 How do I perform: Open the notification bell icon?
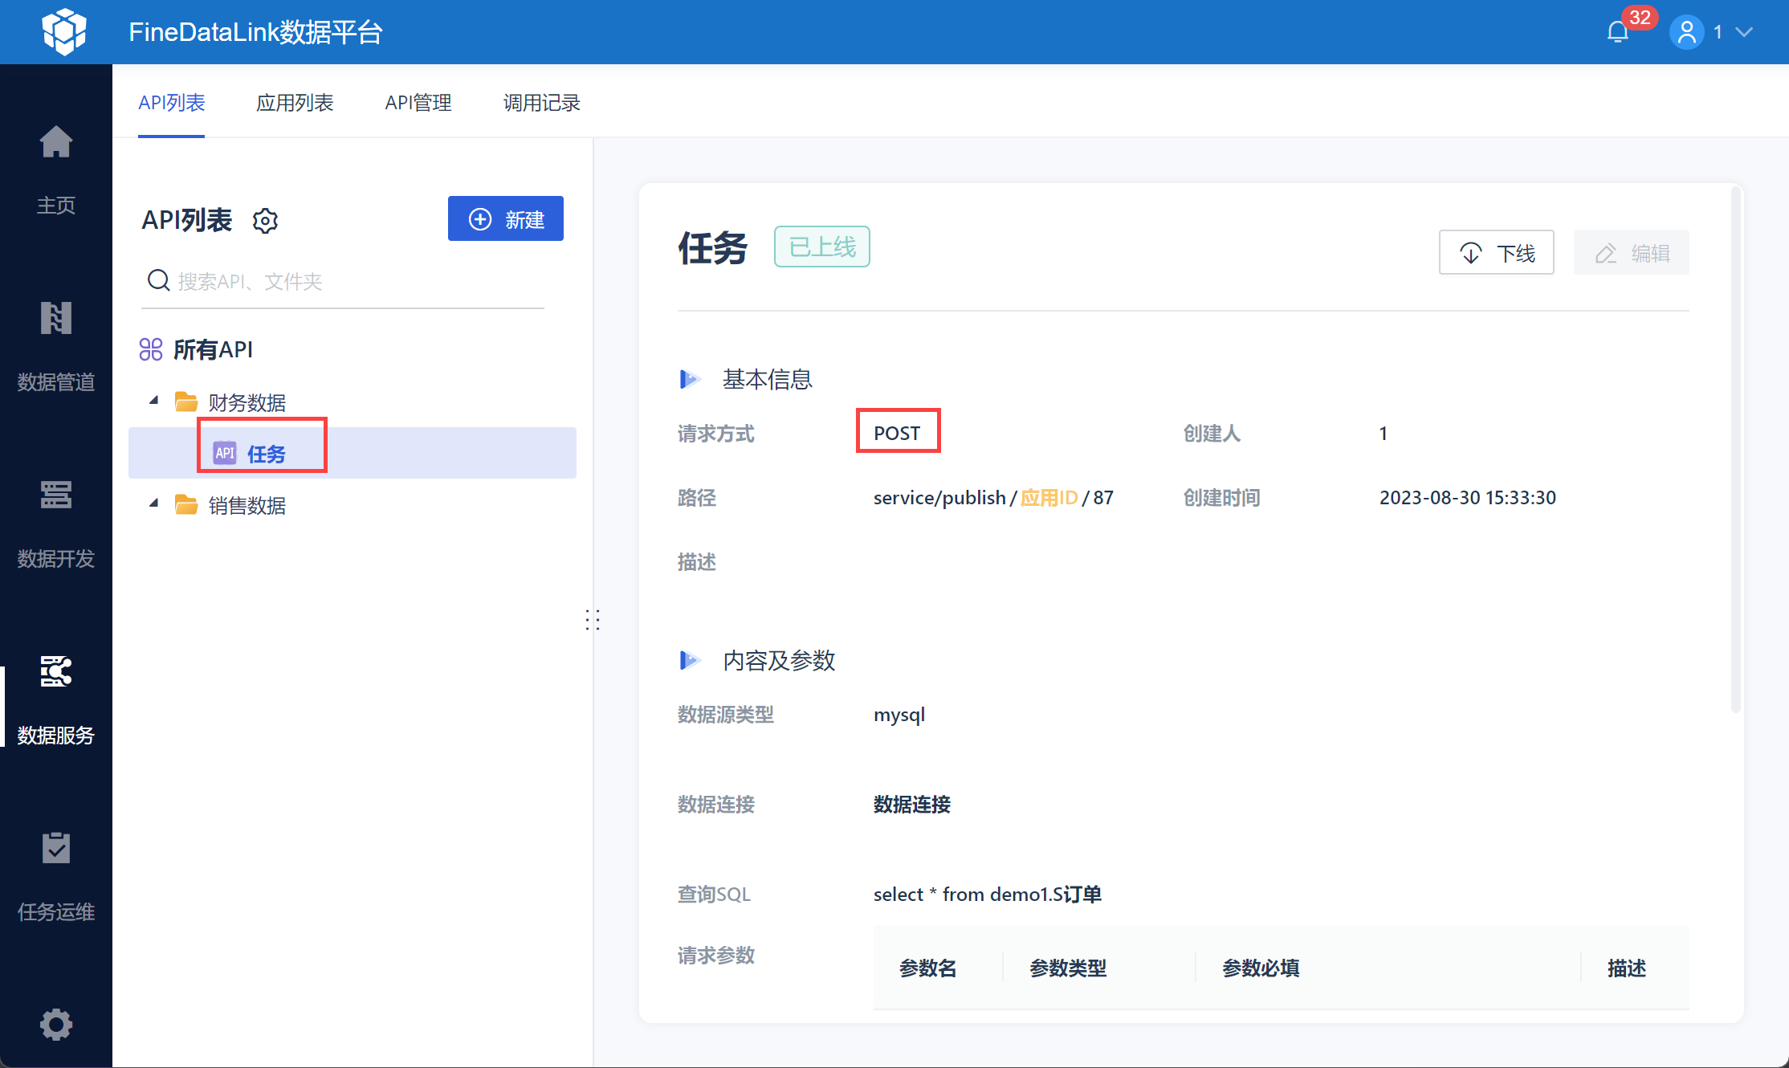point(1617,32)
